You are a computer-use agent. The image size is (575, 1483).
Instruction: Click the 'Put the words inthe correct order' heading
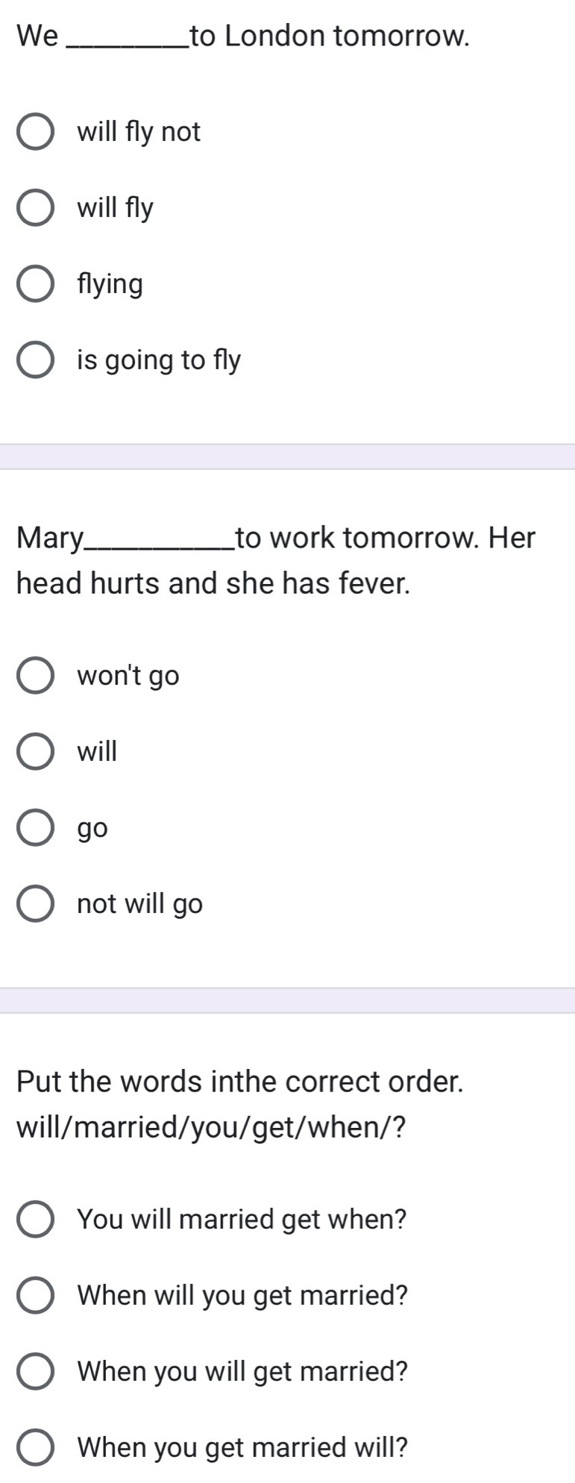240,1082
